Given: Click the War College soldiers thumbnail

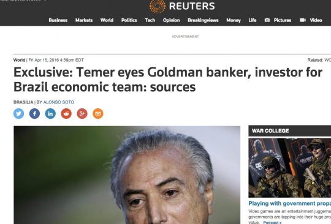Looking at the screenshot, I should pos(289,168).
